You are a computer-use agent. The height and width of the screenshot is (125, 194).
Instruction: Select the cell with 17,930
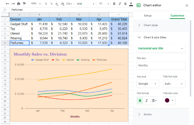click(99, 43)
